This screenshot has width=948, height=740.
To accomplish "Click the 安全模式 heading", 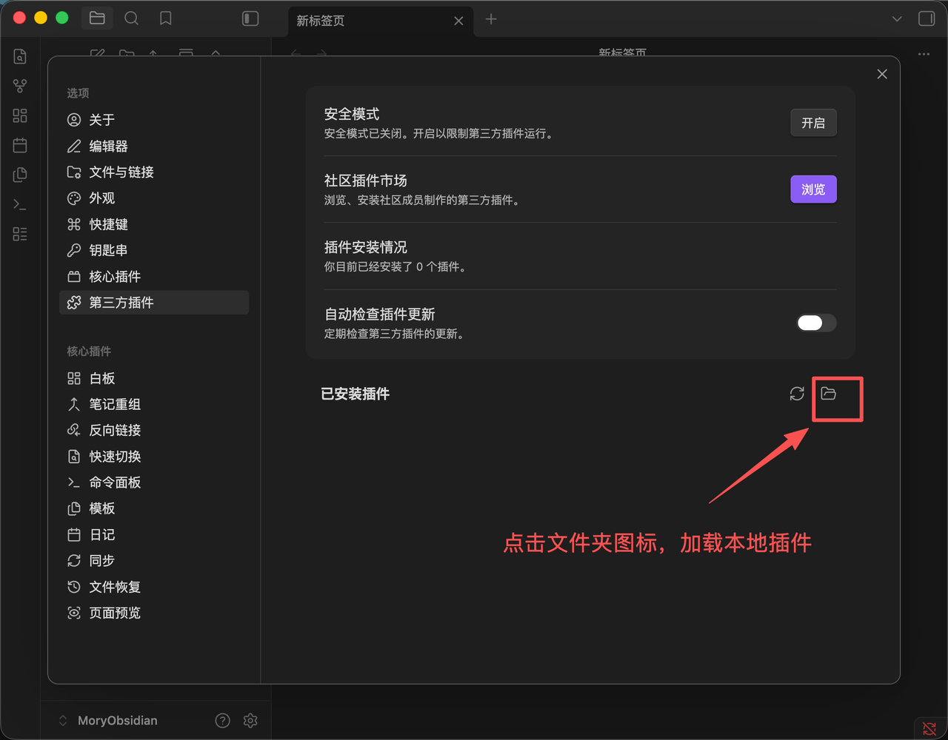I will (352, 114).
